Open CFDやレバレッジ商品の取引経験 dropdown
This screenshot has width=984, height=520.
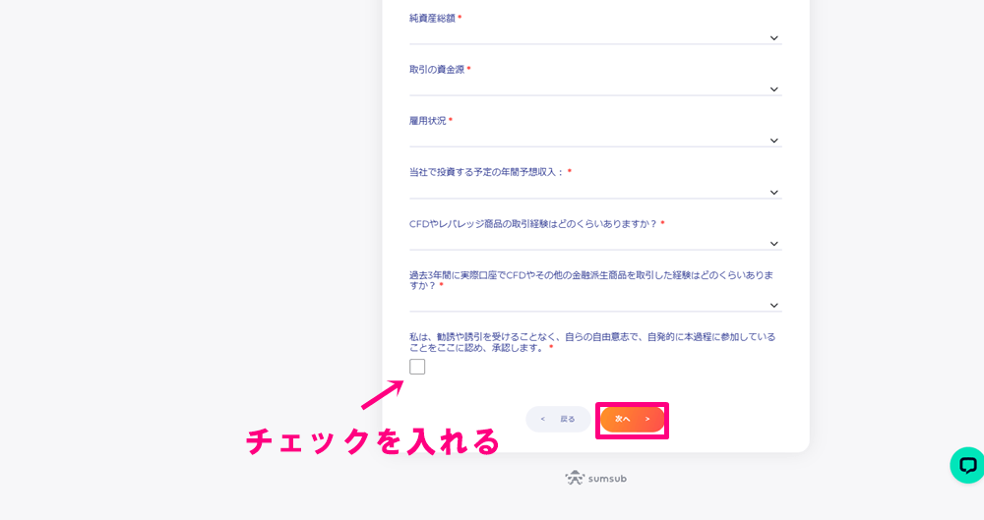[x=595, y=243]
